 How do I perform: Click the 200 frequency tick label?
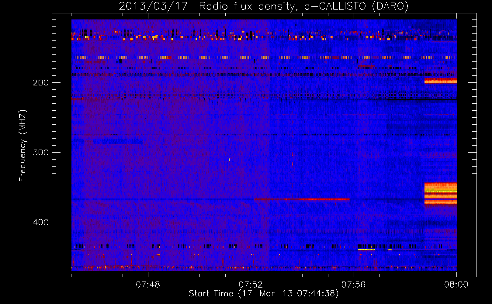tap(41, 83)
